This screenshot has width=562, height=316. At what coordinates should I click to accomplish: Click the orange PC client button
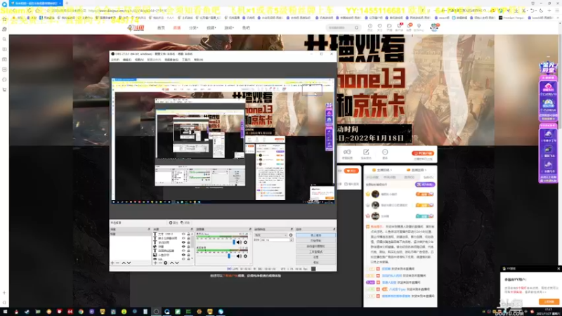pos(423,153)
